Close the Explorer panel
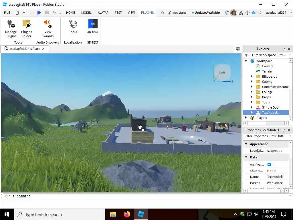Screen dimensions: 293x220 (x=289, y=49)
